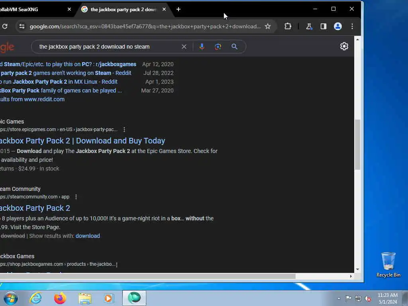Open the taskbar clock and date

pos(388,298)
